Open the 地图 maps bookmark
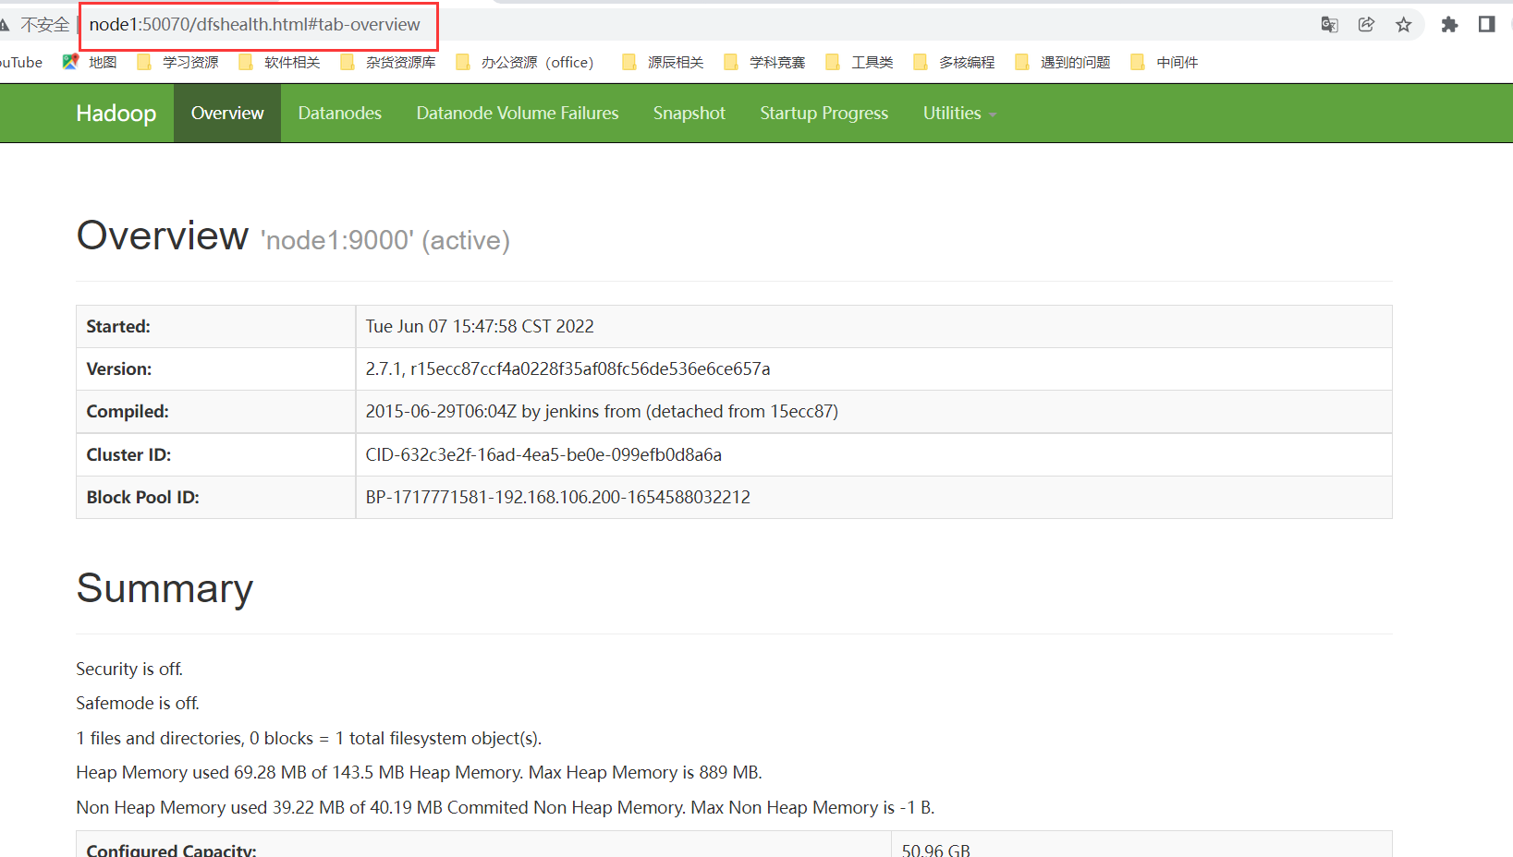Image resolution: width=1513 pixels, height=857 pixels. (90, 62)
